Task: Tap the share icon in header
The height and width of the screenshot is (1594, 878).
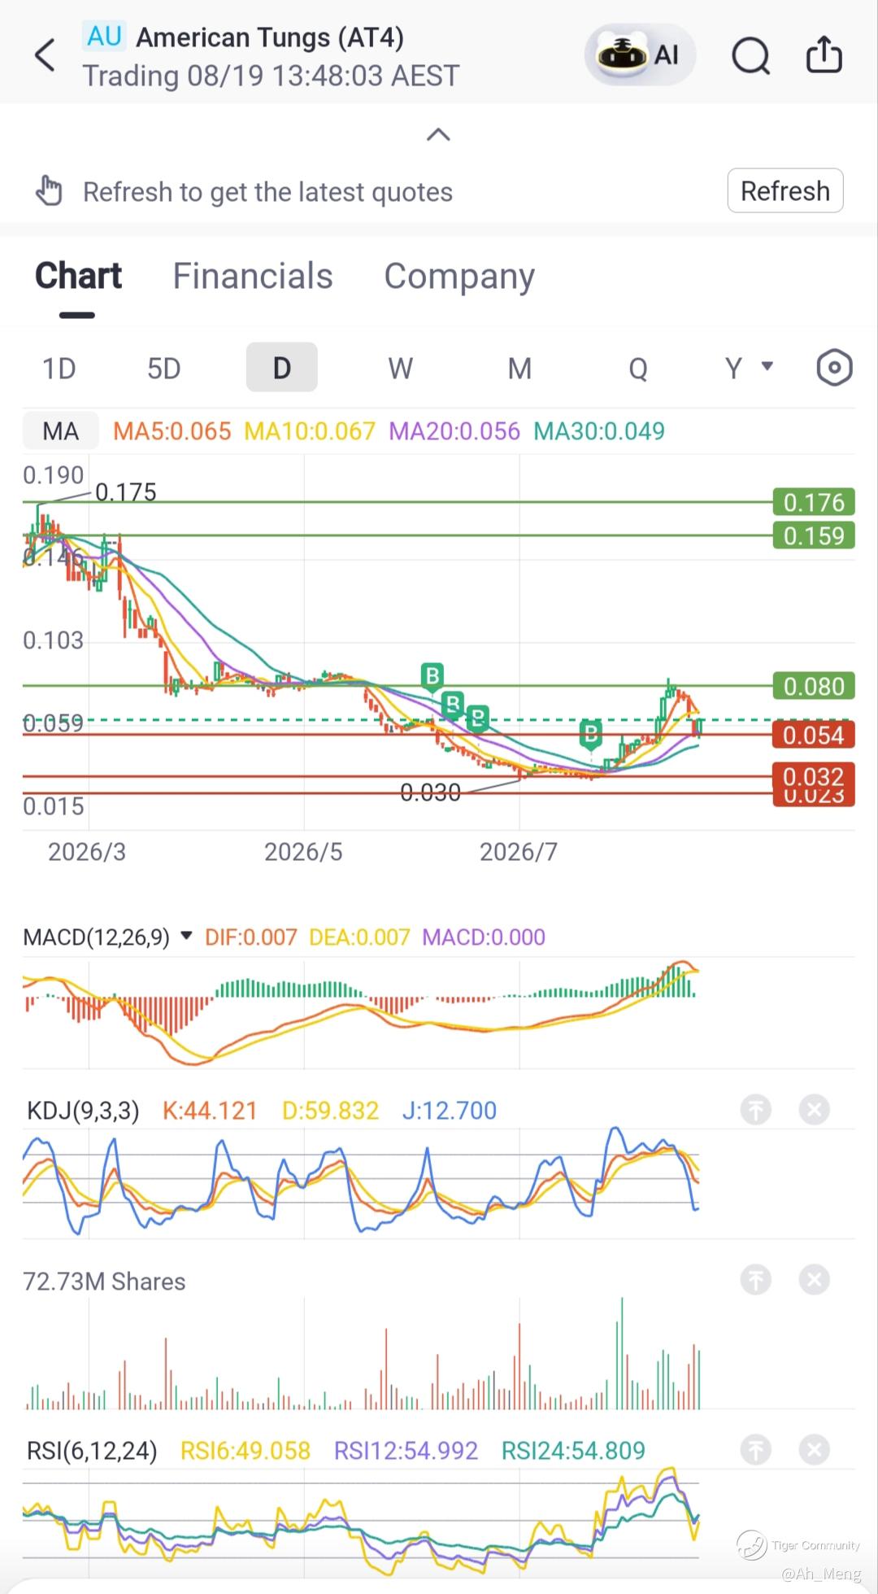Action: pos(824,55)
